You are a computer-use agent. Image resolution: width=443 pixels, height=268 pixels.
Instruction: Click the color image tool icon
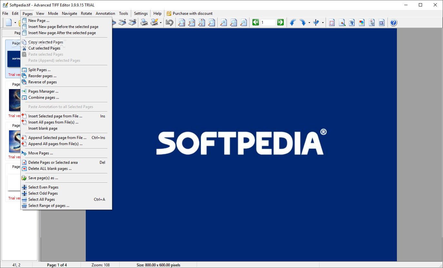coord(362,23)
